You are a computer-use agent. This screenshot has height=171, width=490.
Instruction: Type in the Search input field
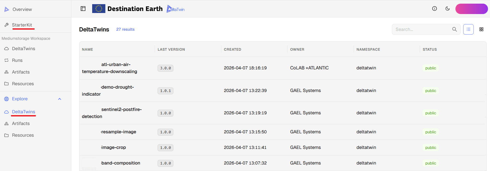(422, 29)
